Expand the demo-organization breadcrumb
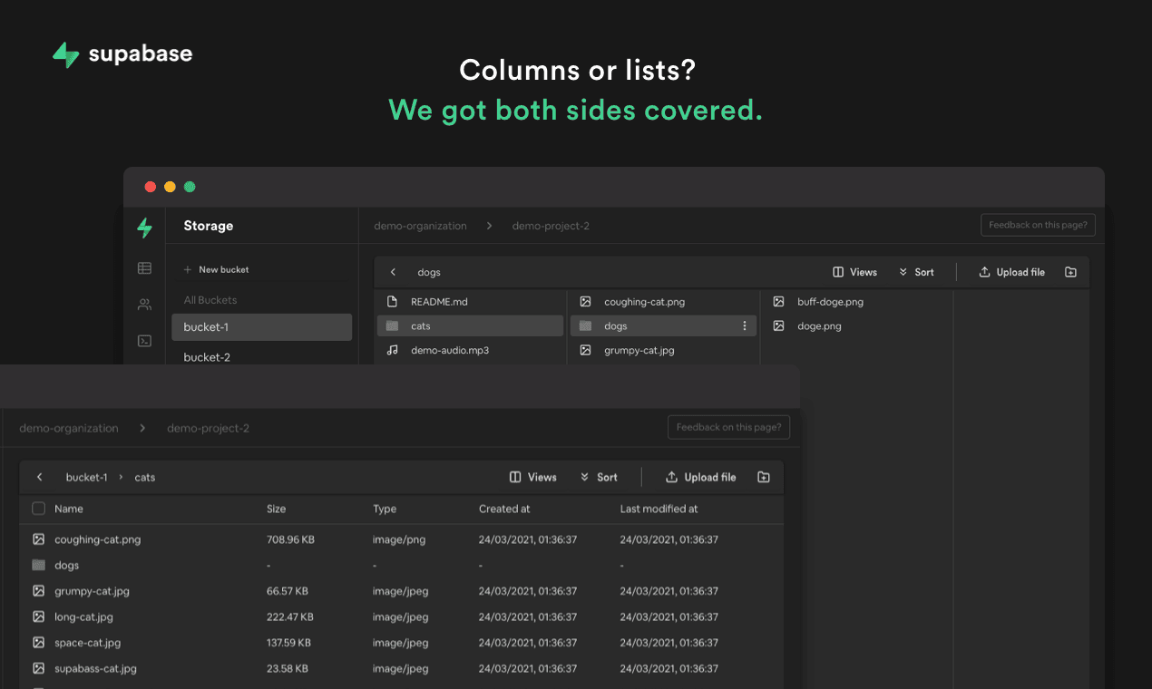This screenshot has width=1152, height=689. (x=420, y=226)
